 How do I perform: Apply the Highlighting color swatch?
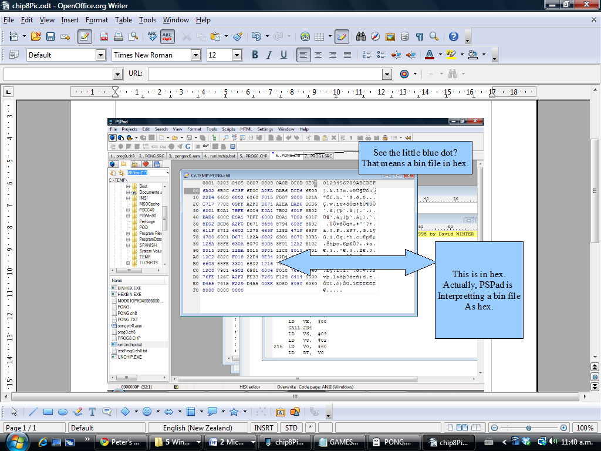pyautogui.click(x=451, y=55)
